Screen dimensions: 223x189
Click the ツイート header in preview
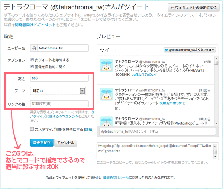108,50
